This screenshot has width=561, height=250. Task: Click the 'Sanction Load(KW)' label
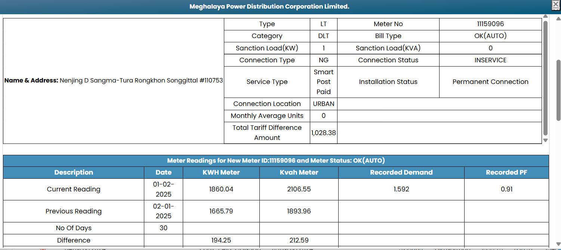point(267,48)
